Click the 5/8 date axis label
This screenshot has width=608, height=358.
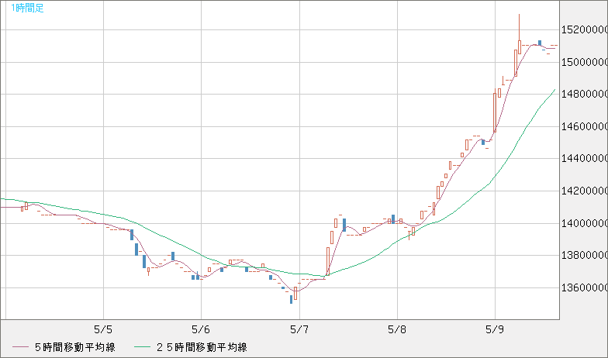pyautogui.click(x=397, y=330)
